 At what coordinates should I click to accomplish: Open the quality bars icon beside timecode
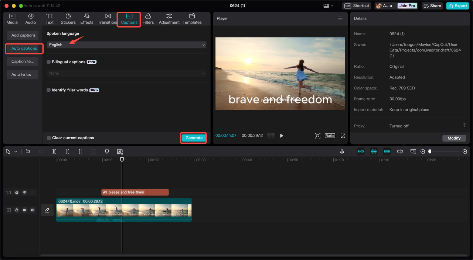[x=271, y=136]
